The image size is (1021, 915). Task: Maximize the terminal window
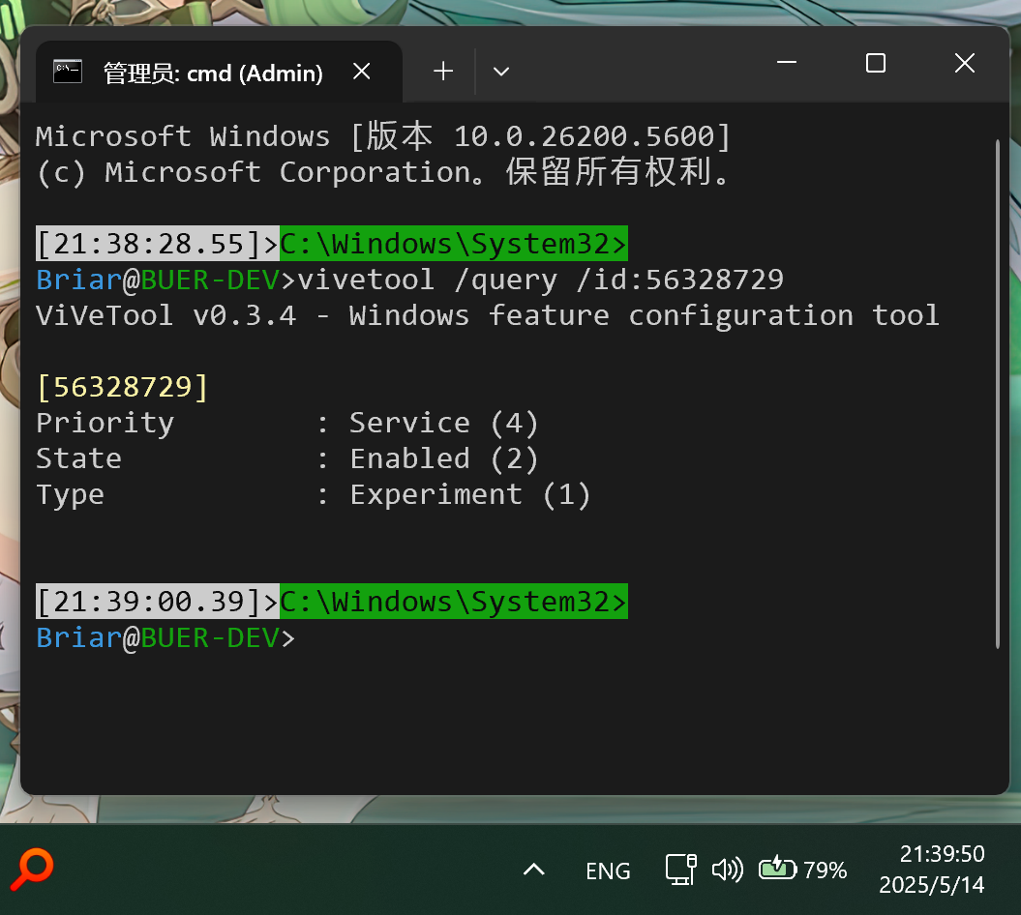click(x=876, y=64)
